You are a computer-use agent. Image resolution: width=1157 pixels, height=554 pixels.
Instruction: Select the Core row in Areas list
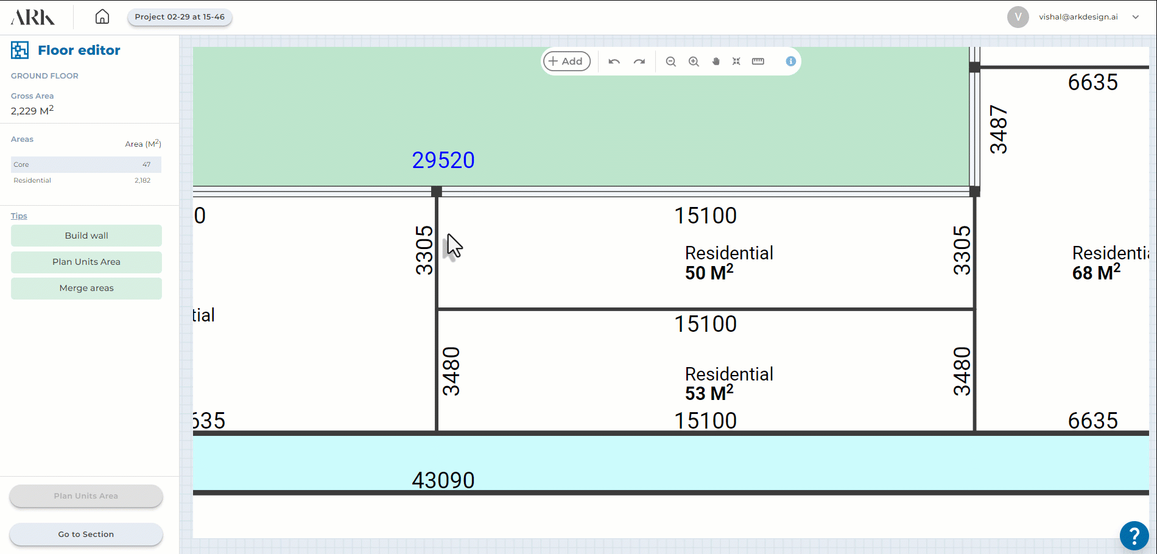tap(86, 164)
